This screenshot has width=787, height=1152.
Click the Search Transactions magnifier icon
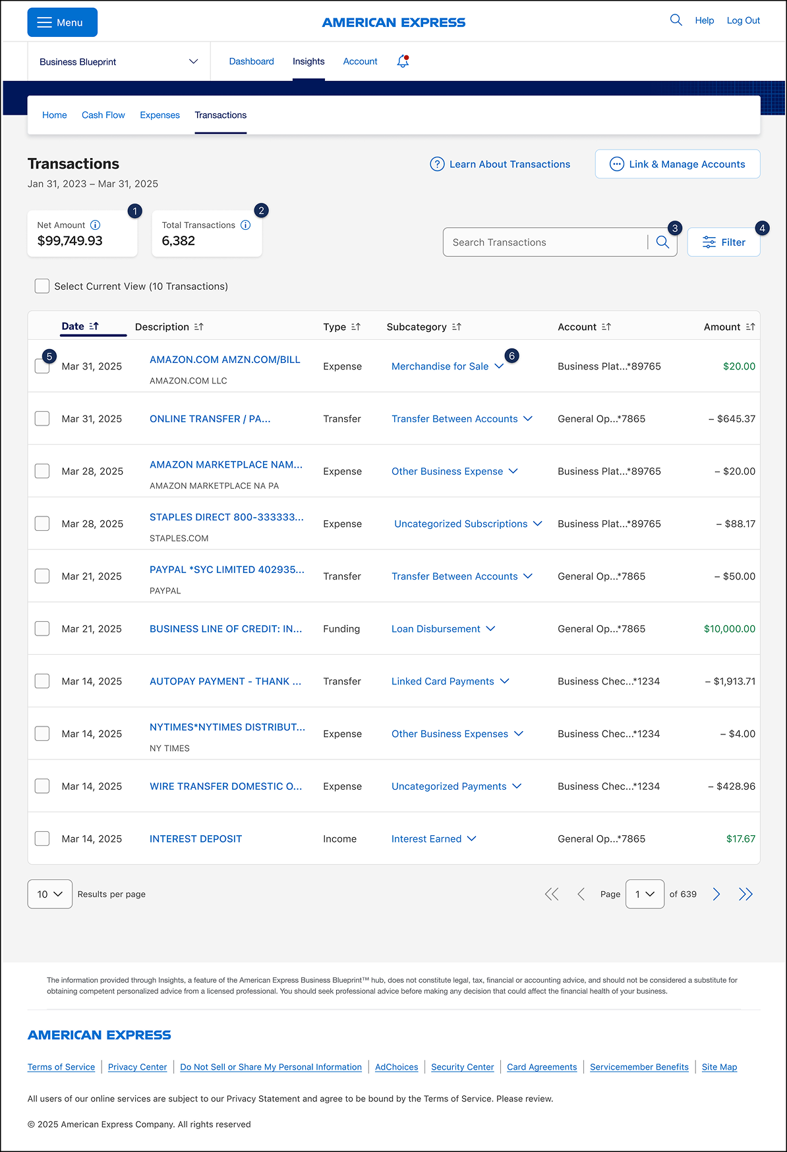[x=662, y=242]
